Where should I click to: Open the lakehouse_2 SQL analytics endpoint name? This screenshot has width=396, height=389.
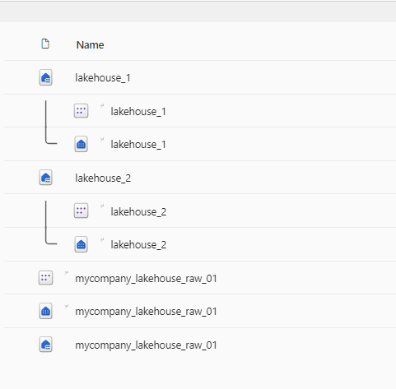pos(138,245)
